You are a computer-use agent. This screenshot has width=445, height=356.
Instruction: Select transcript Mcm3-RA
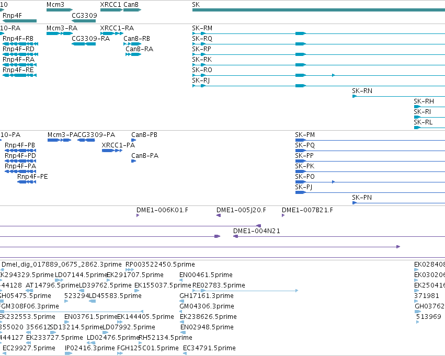point(60,33)
